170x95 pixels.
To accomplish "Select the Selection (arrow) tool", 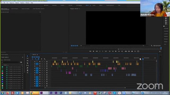I will pyautogui.click(x=27, y=56).
